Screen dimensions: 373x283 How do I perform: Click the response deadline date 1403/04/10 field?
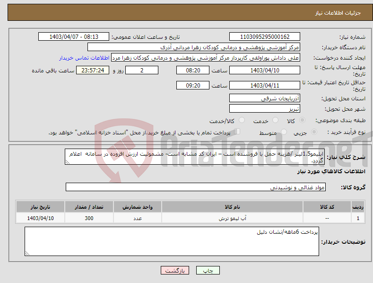pos(265,70)
